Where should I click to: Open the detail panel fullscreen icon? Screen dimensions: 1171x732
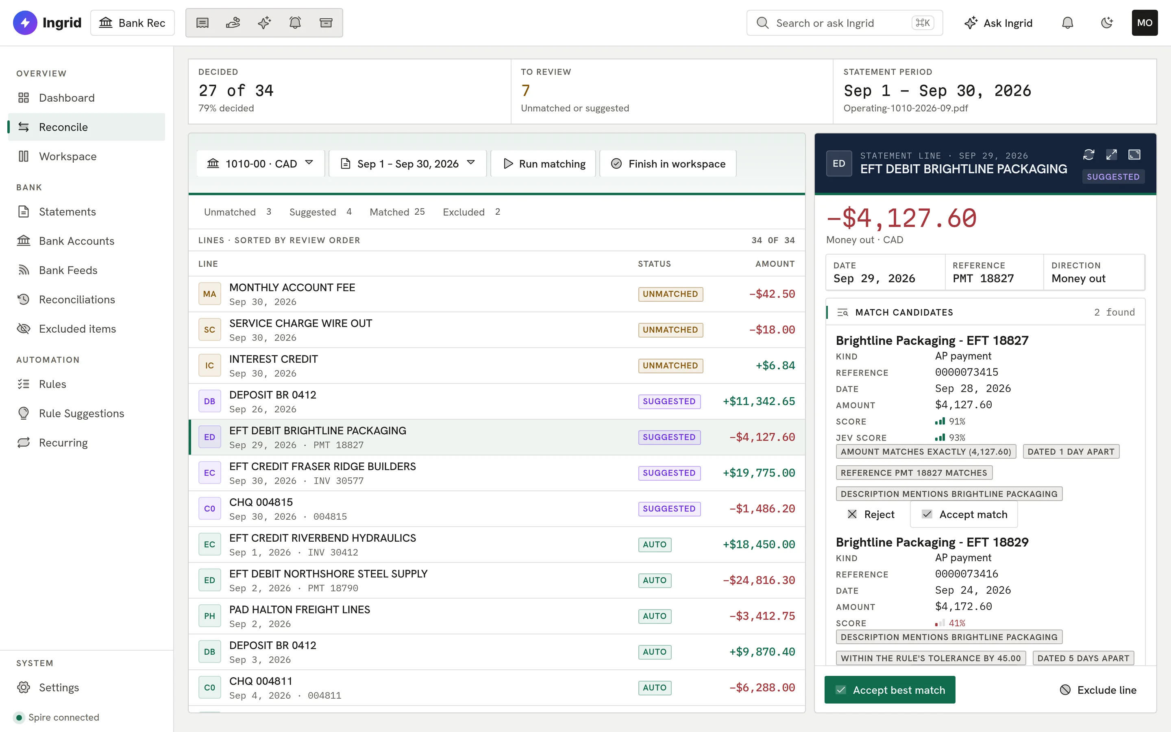coord(1134,155)
